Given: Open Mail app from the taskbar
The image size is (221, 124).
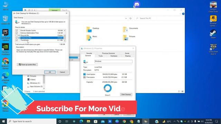Looking at the screenshot, I should 103,121.
